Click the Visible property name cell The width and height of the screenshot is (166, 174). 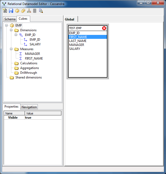[14, 118]
